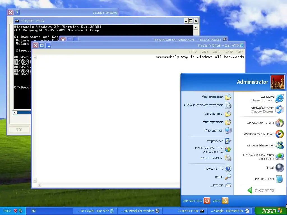Click Notepad horizontal scroll left arrow
This screenshot has height=215, width=287.
pos(40,185)
